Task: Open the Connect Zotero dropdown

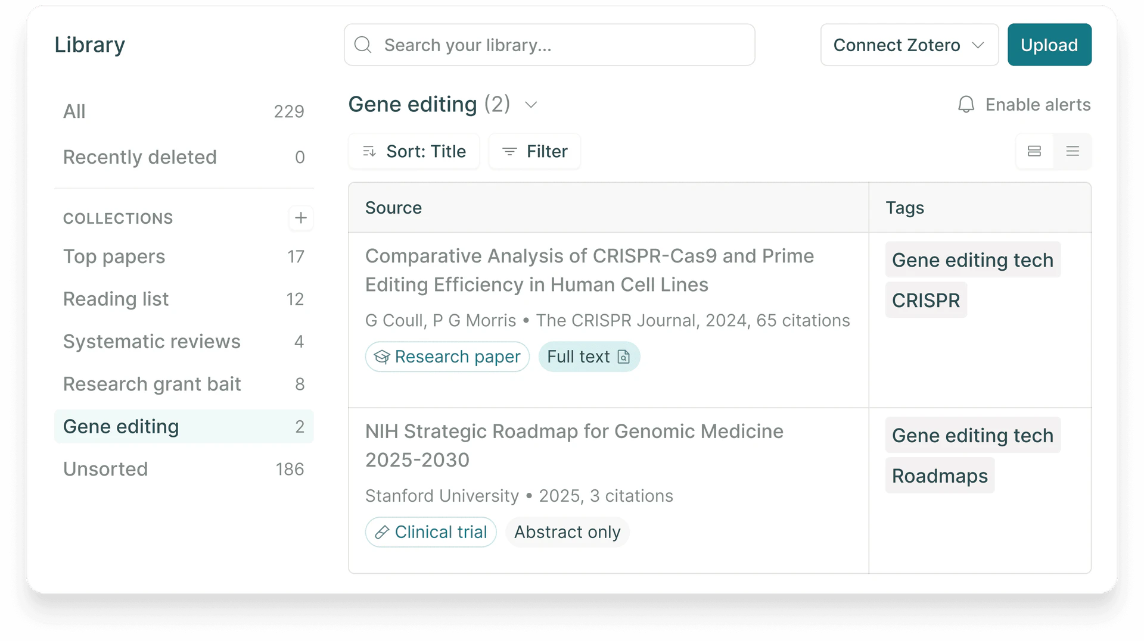Action: pyautogui.click(x=909, y=45)
